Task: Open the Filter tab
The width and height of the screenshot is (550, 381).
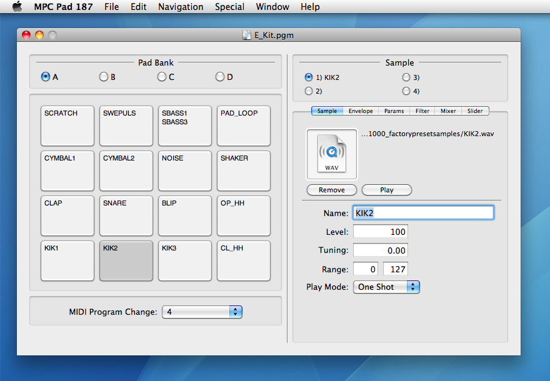Action: [x=422, y=111]
